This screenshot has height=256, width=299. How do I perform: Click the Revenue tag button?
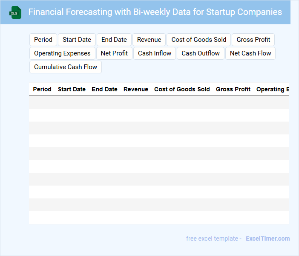pyautogui.click(x=149, y=40)
